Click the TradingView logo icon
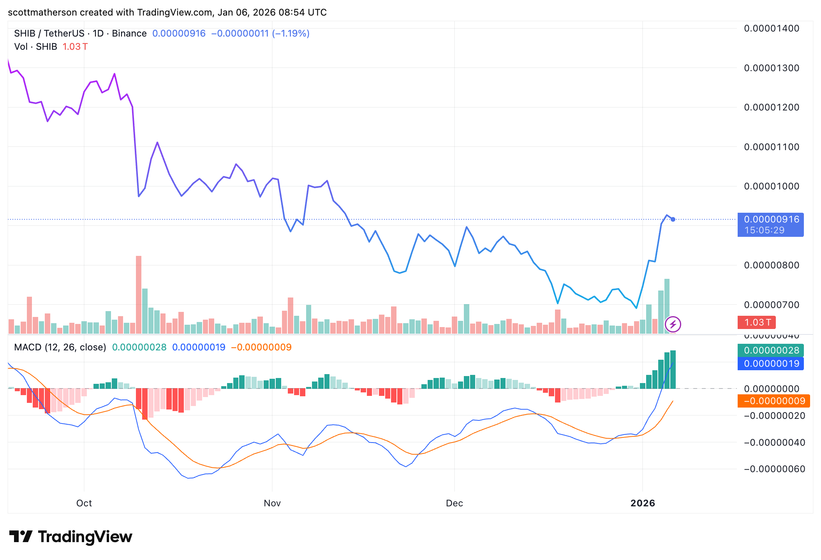 point(21,537)
